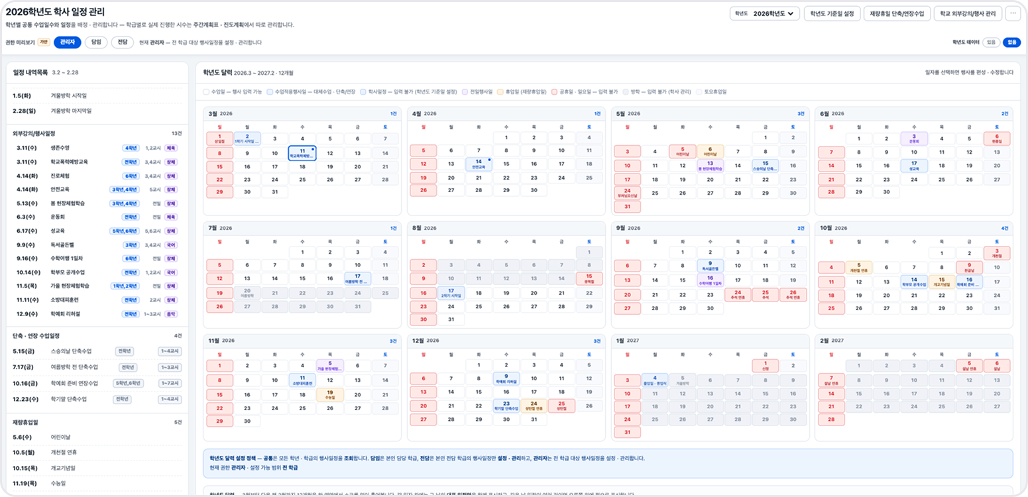Select March 11 학교폭력예방 calendar cell
This screenshot has width=1028, height=497.
coord(302,153)
